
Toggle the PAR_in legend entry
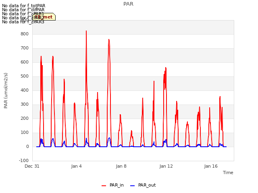pyautogui.click(x=112, y=185)
